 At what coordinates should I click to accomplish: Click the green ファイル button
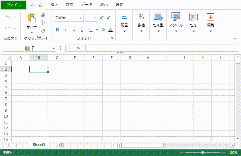click(13, 5)
